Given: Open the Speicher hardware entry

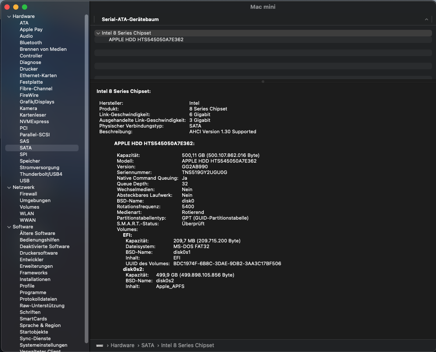Looking at the screenshot, I should pos(30,161).
